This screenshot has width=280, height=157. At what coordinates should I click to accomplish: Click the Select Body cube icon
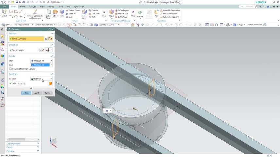(x=50, y=83)
